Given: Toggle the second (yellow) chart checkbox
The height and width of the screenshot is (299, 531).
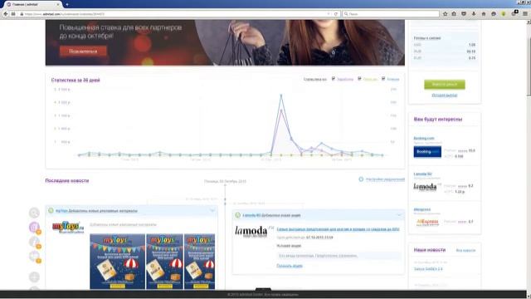Looking at the screenshot, I should click(359, 79).
